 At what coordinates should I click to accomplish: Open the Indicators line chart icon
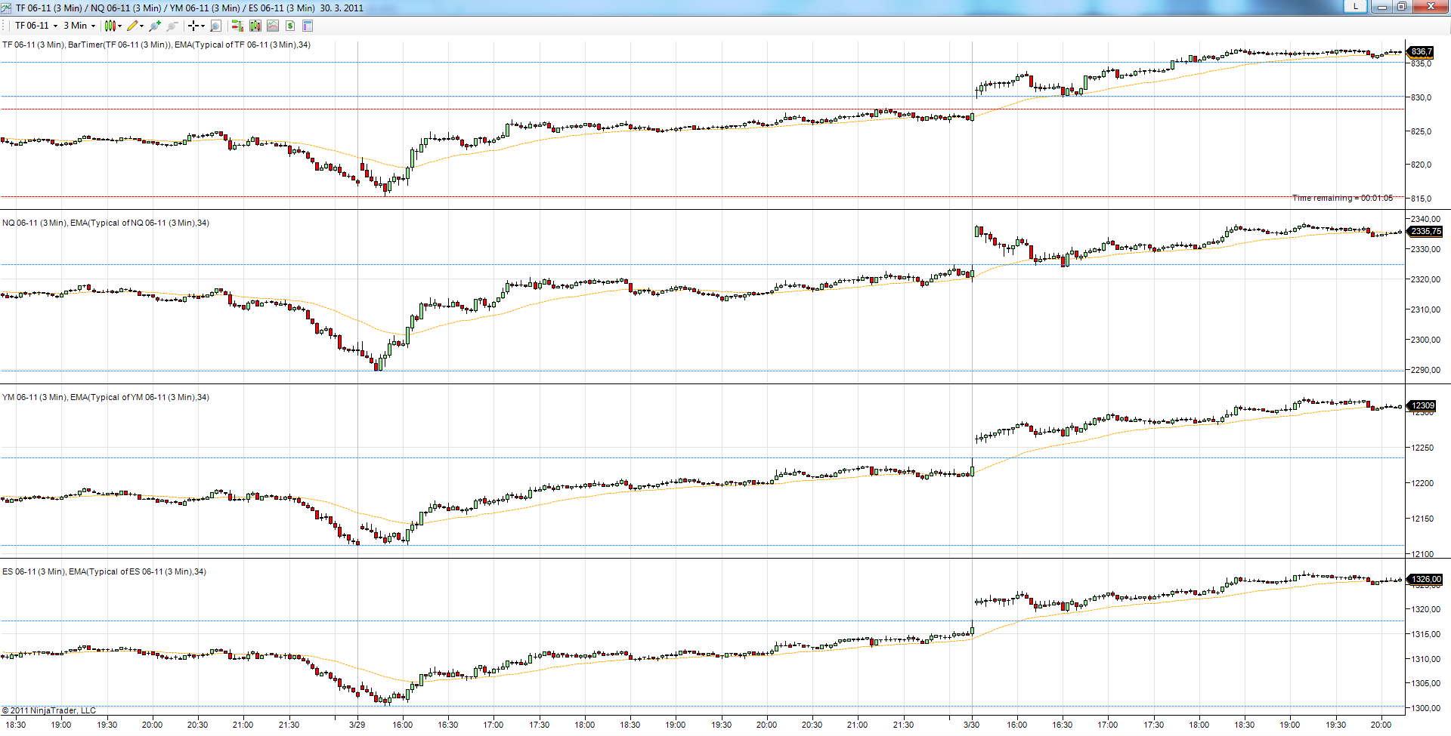point(273,26)
